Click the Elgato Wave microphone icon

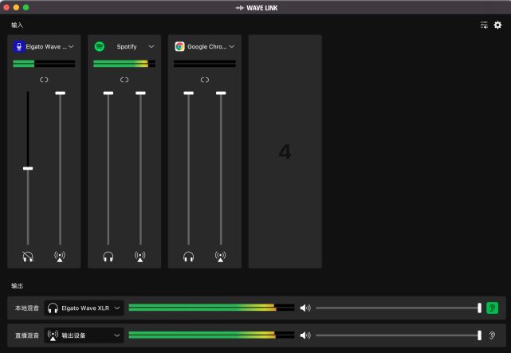(19, 46)
